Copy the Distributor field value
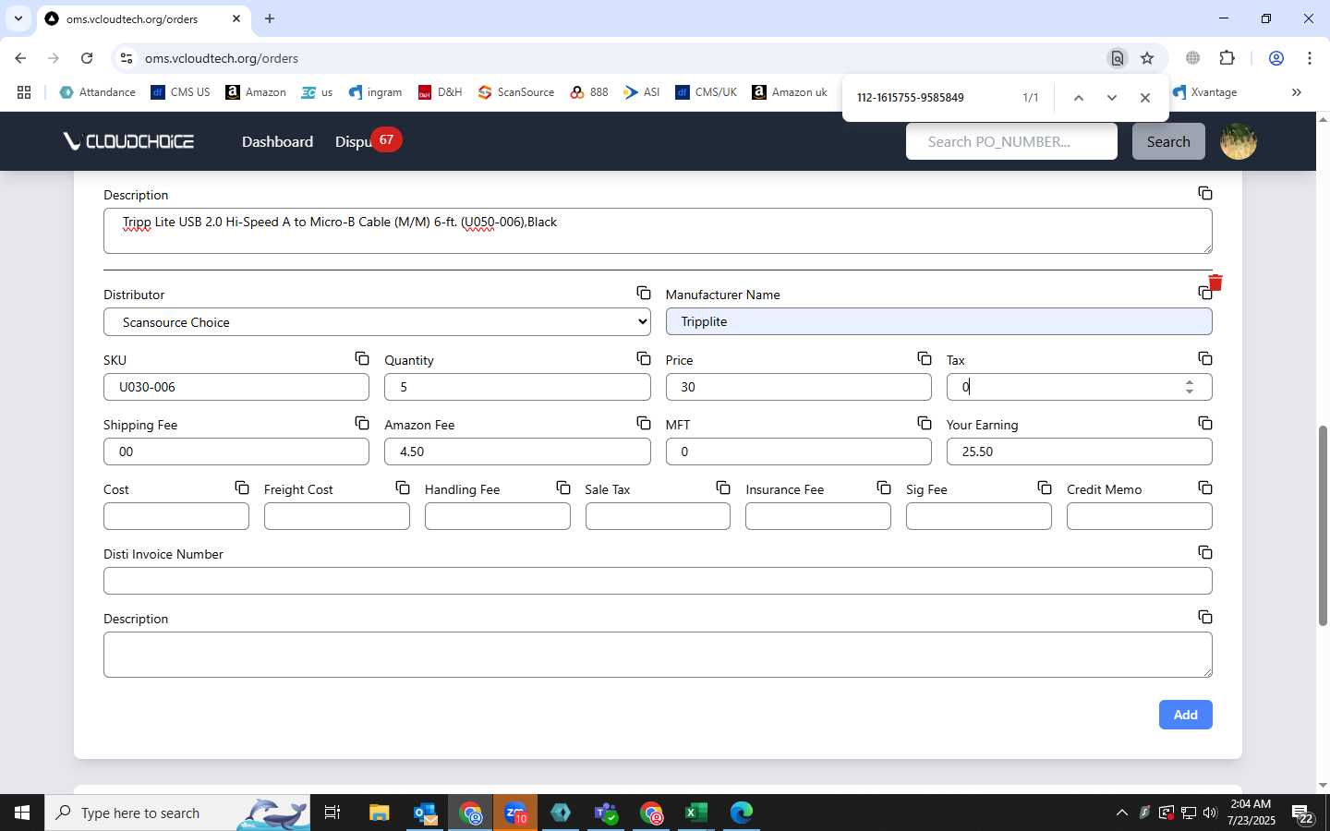 click(x=644, y=293)
